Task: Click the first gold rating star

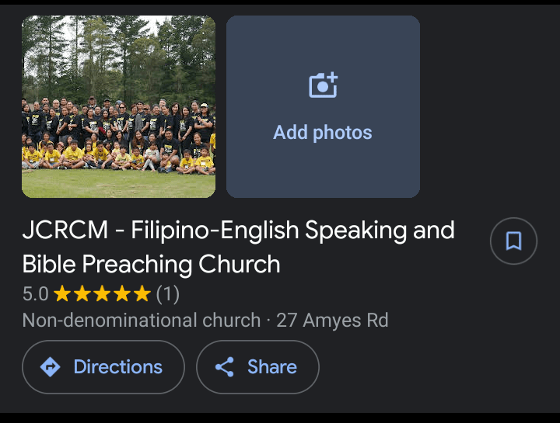Action: [x=62, y=294]
